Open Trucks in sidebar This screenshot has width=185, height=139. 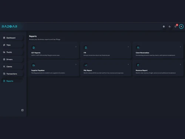[x=12, y=52]
